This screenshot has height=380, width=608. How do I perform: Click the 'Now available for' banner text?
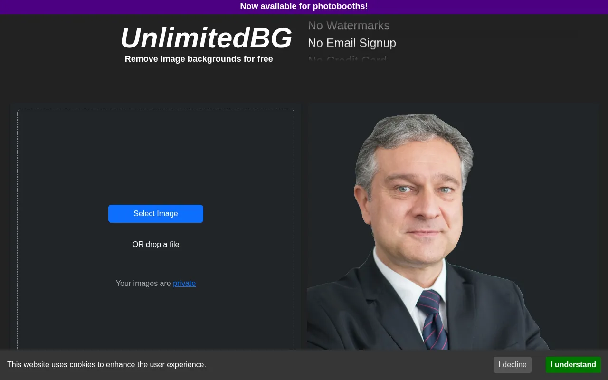point(275,6)
